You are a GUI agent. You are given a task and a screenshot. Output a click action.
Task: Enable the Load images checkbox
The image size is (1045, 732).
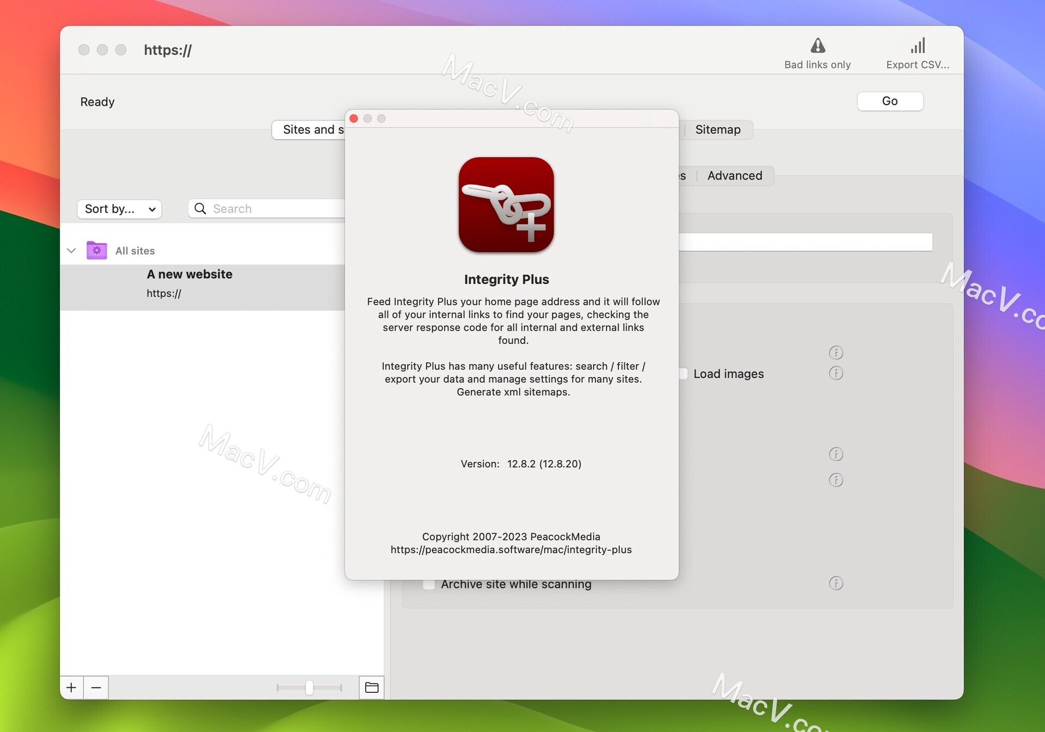point(684,374)
